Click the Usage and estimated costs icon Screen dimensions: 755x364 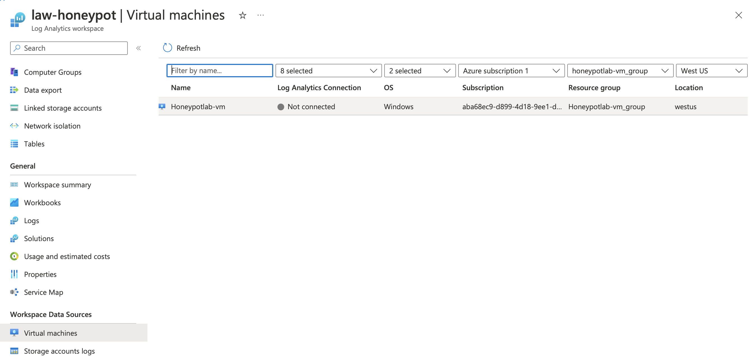point(14,256)
